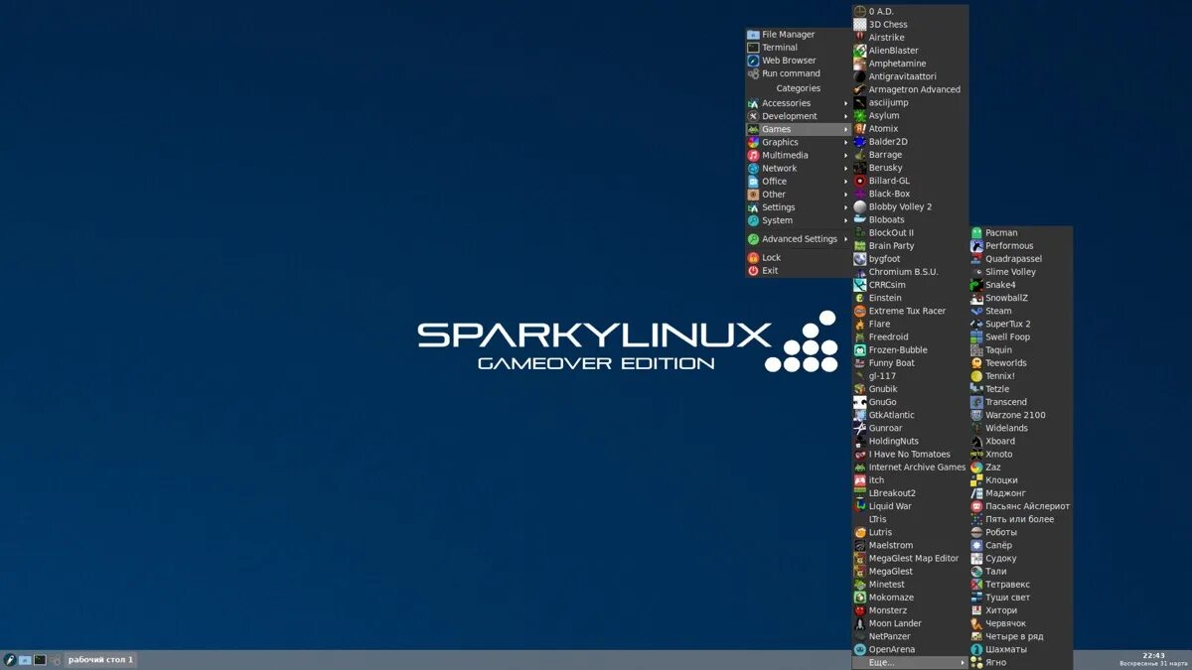Click the Billard-GL ball icon
This screenshot has width=1192, height=670.
860,181
